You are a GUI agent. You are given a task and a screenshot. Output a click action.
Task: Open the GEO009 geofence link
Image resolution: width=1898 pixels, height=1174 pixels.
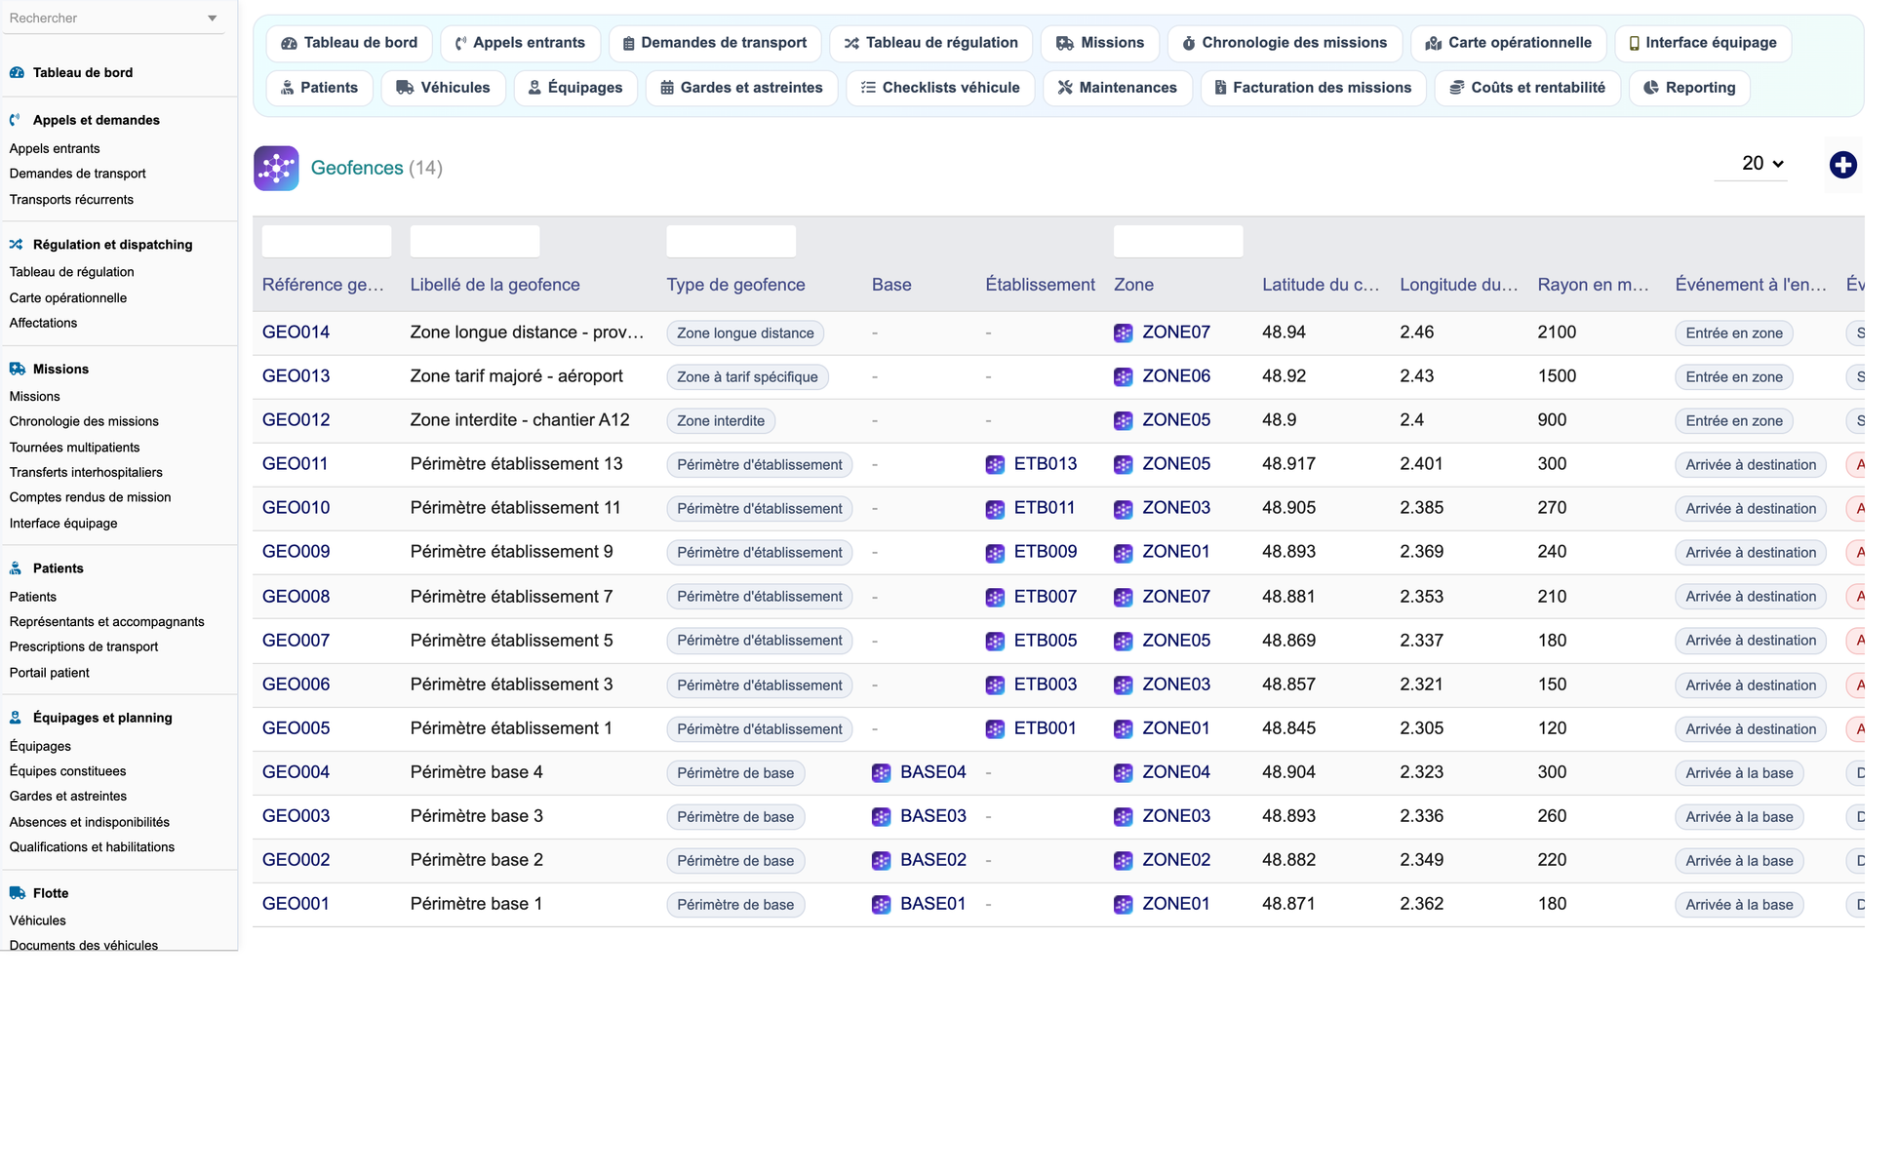point(296,552)
